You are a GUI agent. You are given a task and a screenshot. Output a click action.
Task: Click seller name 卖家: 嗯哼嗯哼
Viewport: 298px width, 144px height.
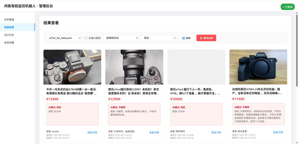[x=177, y=131]
